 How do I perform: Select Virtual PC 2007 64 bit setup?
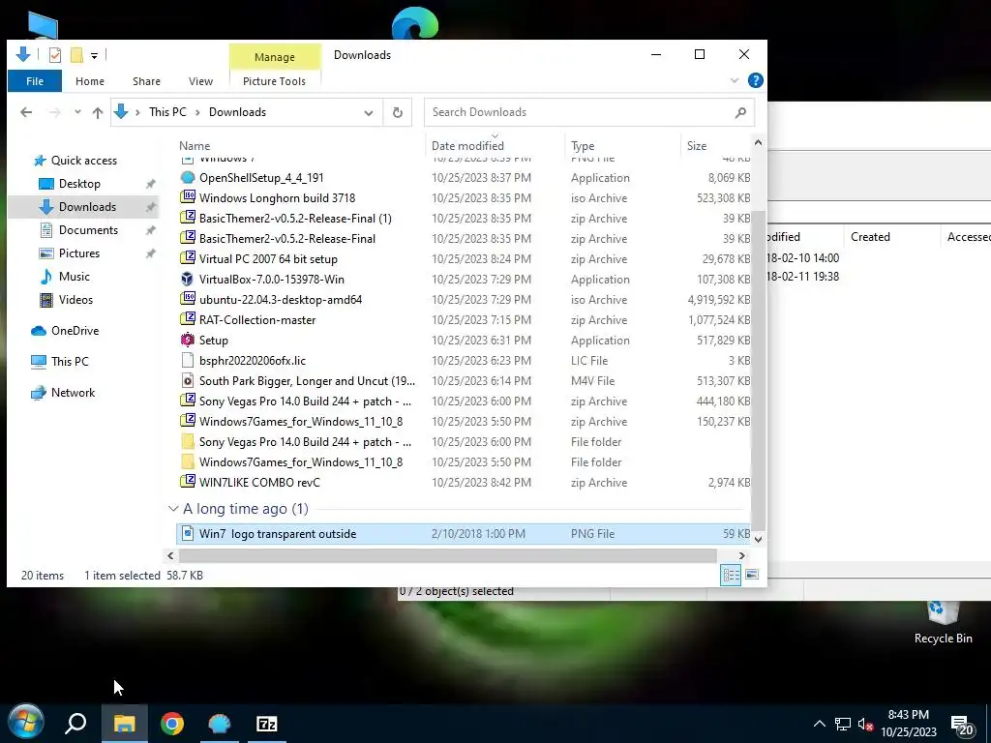464,259
